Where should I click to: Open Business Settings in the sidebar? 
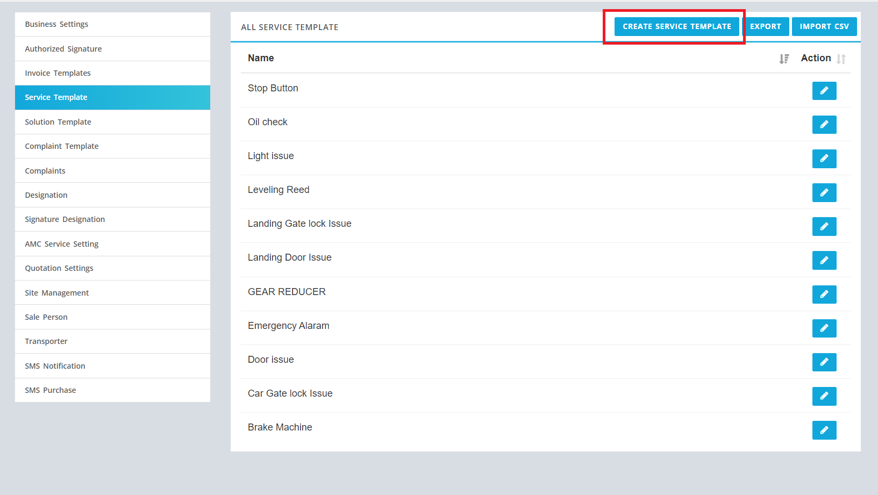pos(112,24)
